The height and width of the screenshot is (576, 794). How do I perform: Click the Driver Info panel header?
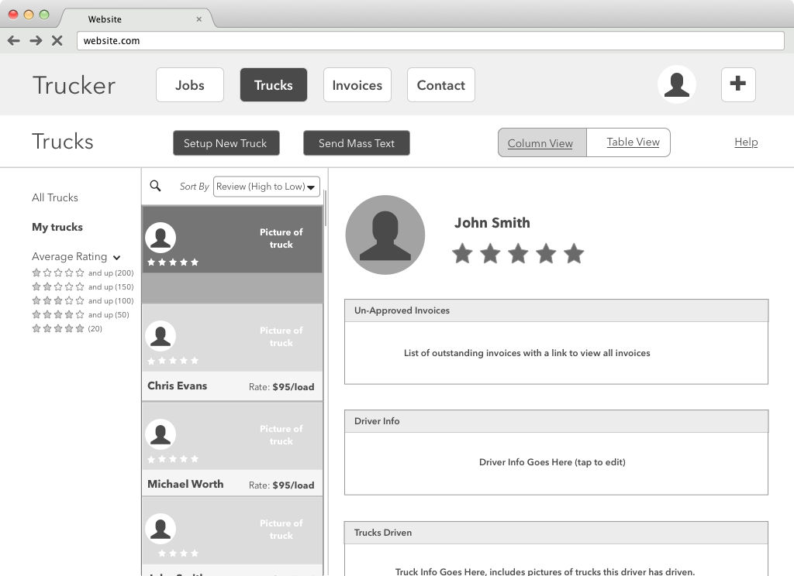(x=556, y=421)
